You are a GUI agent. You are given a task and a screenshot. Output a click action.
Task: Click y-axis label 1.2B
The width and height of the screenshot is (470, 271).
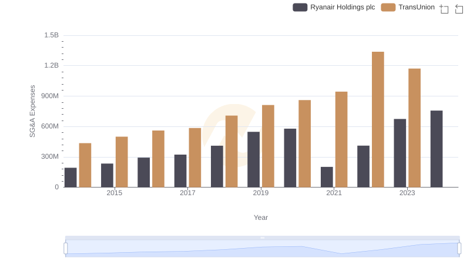(52, 65)
